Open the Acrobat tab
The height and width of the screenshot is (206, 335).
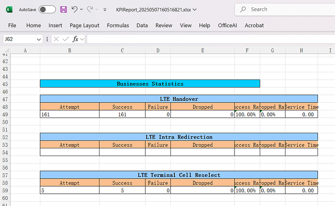tap(254, 25)
